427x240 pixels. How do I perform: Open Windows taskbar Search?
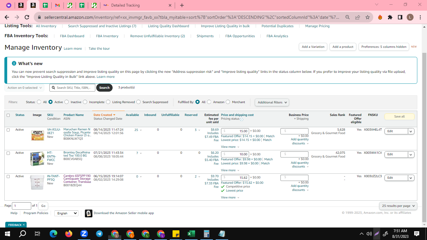point(23,234)
